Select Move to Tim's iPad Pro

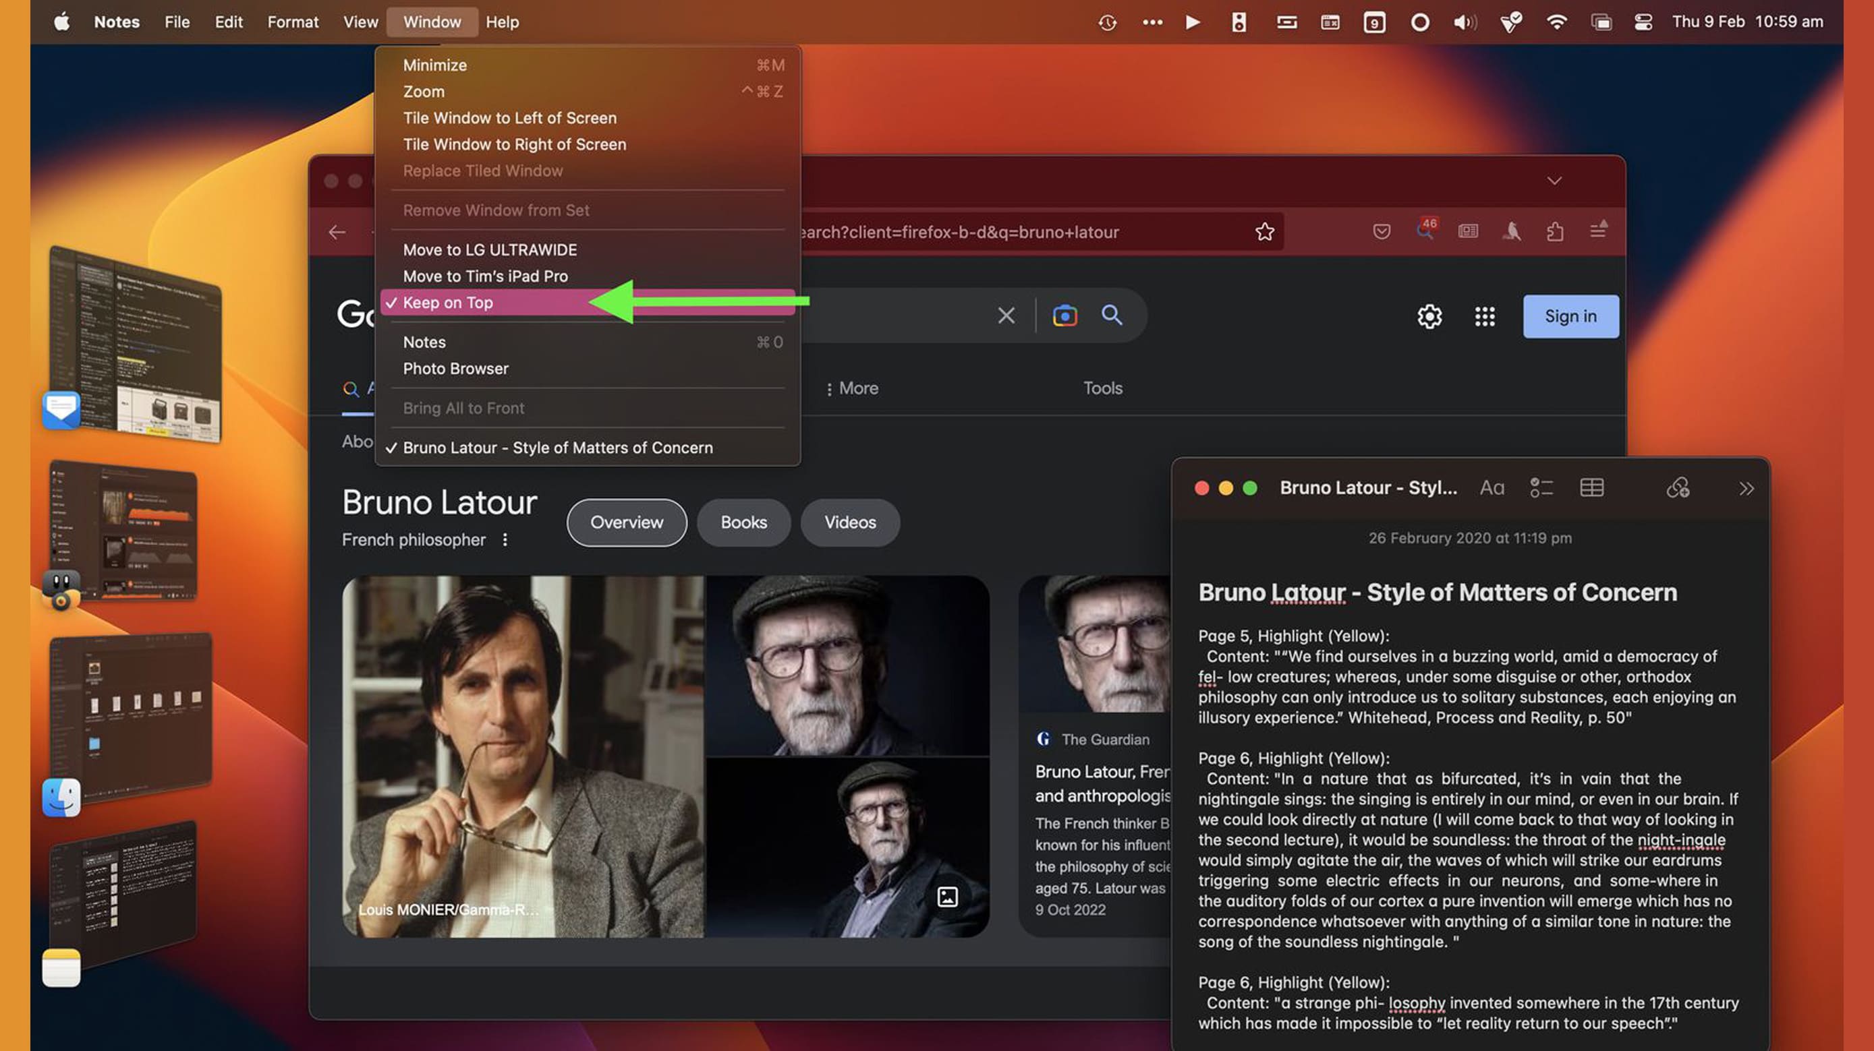pos(587,276)
